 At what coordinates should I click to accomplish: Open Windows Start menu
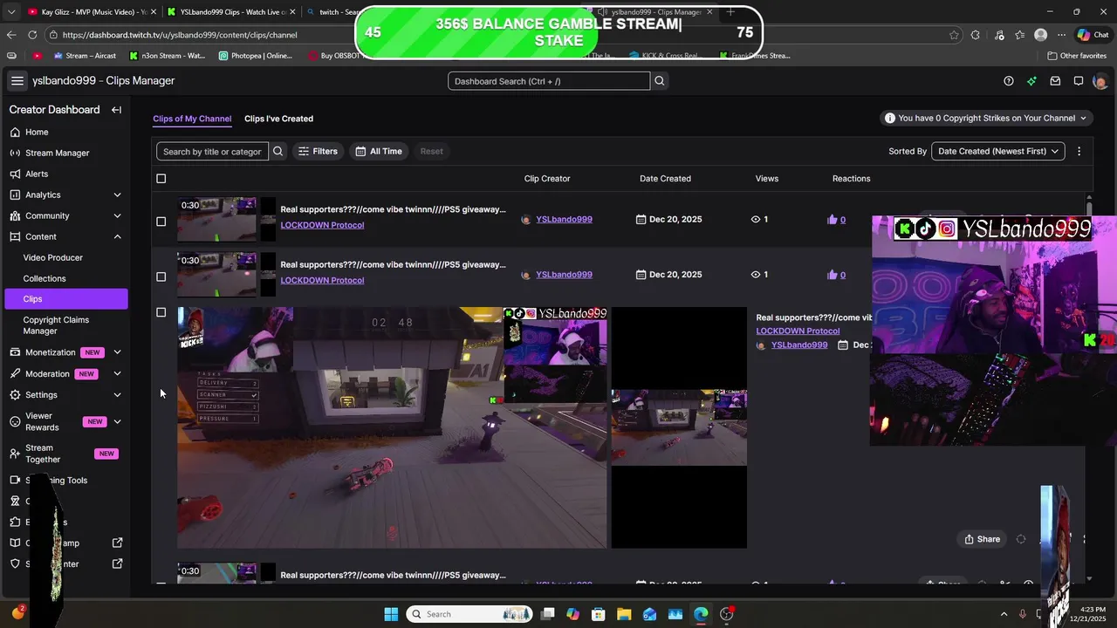click(391, 614)
